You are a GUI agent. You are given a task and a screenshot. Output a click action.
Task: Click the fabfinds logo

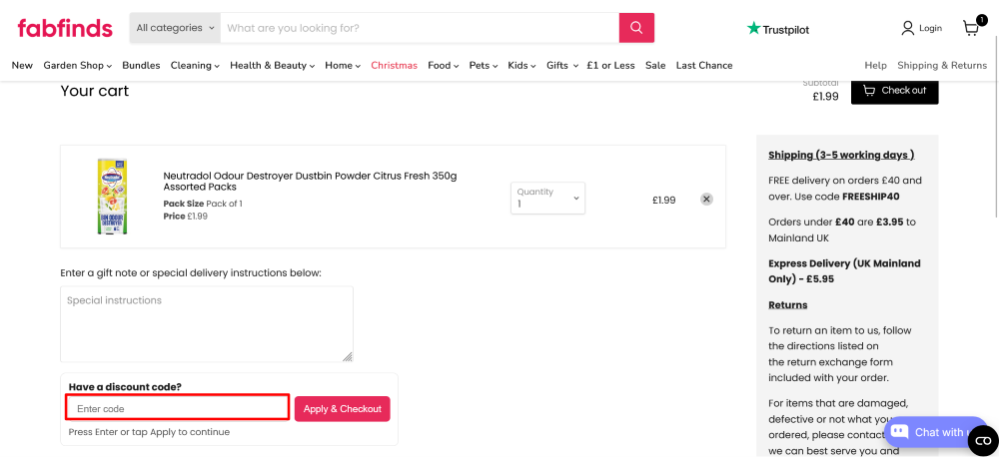tap(65, 28)
